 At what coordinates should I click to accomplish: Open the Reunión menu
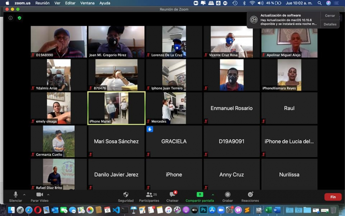tap(42, 3)
